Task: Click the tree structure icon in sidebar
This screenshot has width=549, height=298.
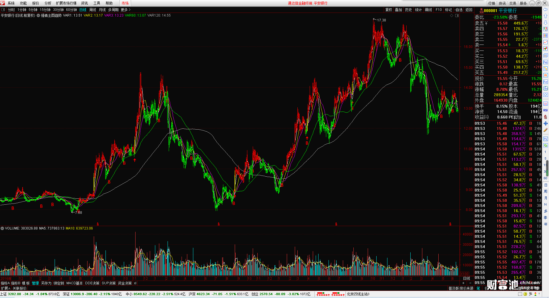Action: 546,69
